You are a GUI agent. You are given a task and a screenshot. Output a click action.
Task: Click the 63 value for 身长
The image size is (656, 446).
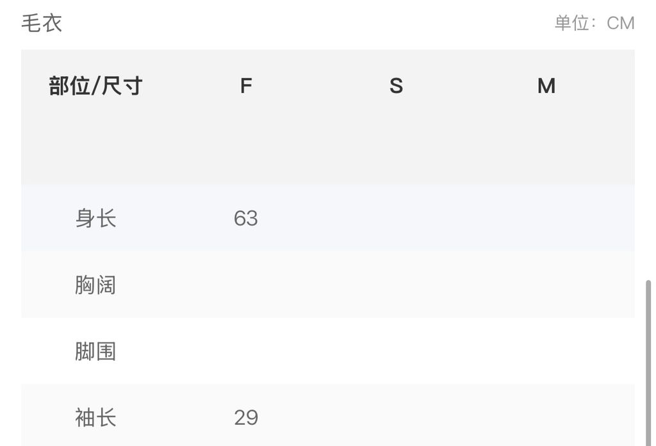coord(246,219)
